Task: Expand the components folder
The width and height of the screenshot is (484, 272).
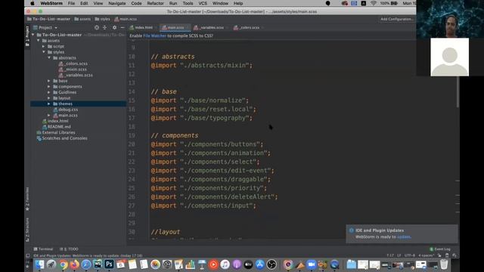Action: (48, 87)
